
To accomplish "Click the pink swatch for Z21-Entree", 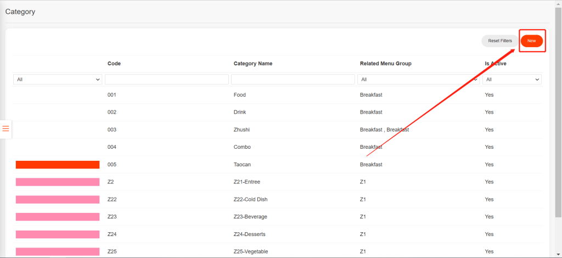I will pos(58,182).
